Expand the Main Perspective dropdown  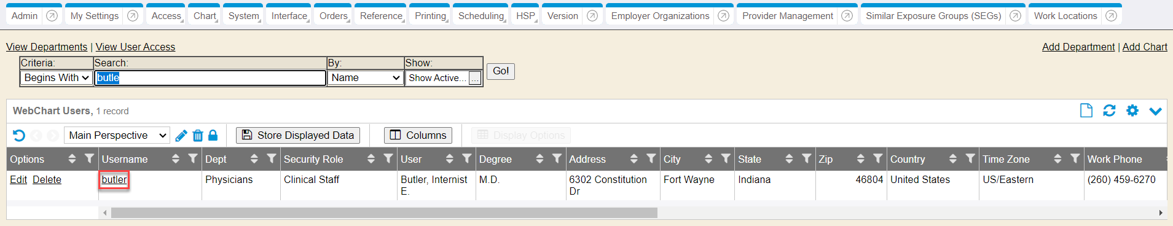117,135
